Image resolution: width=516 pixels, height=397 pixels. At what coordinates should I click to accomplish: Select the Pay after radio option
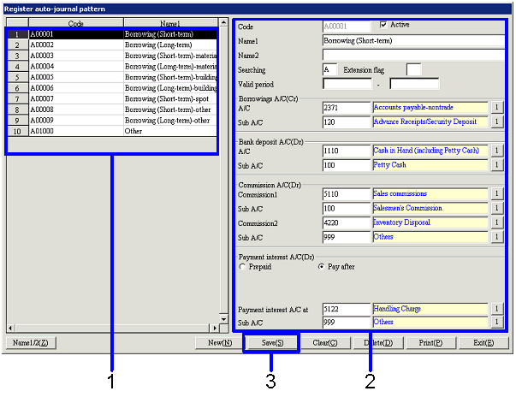321,267
